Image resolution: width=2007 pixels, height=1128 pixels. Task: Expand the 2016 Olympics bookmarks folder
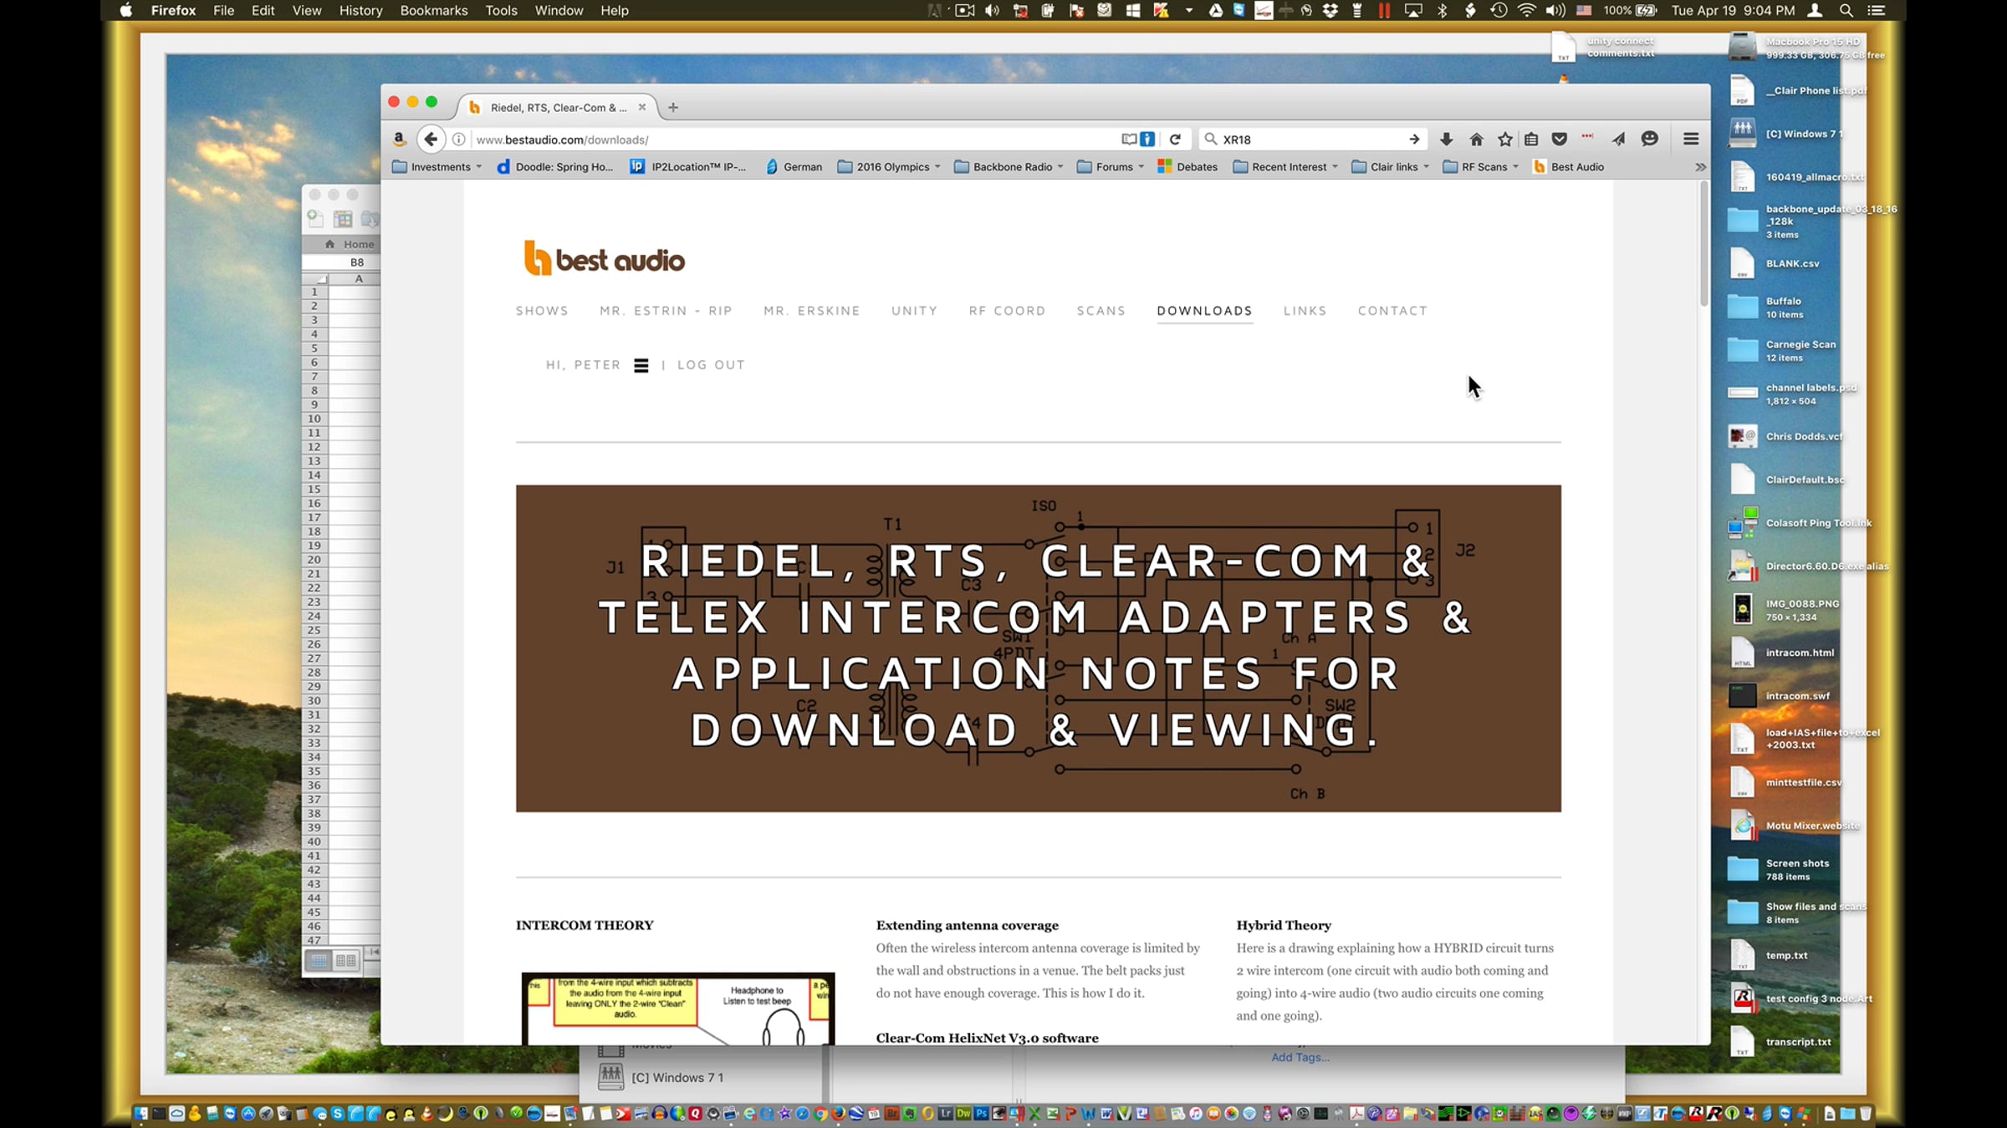(889, 167)
